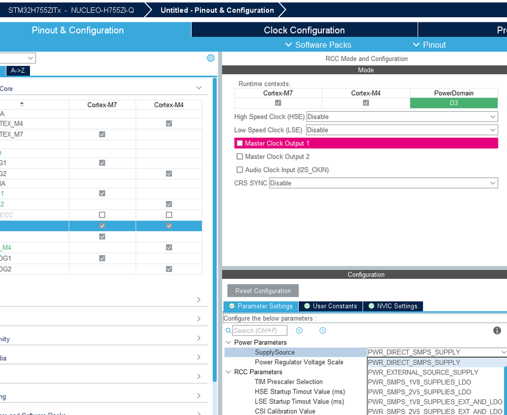
Task: Check Cortex-M7 box in the ECC row
Action: (x=102, y=215)
